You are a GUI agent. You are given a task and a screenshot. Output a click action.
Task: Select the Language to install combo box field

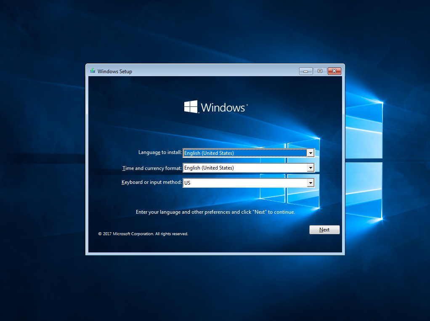click(249, 153)
